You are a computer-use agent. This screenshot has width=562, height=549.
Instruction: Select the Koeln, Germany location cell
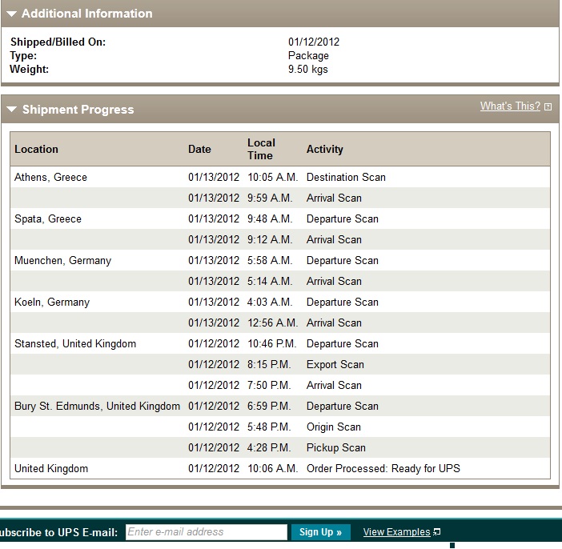pyautogui.click(x=52, y=302)
